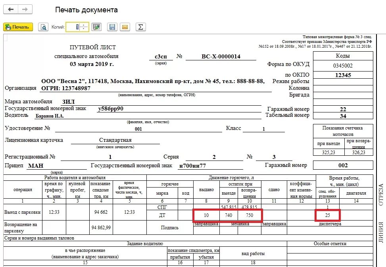Select moto-hours at departure 325,23

[328, 152]
